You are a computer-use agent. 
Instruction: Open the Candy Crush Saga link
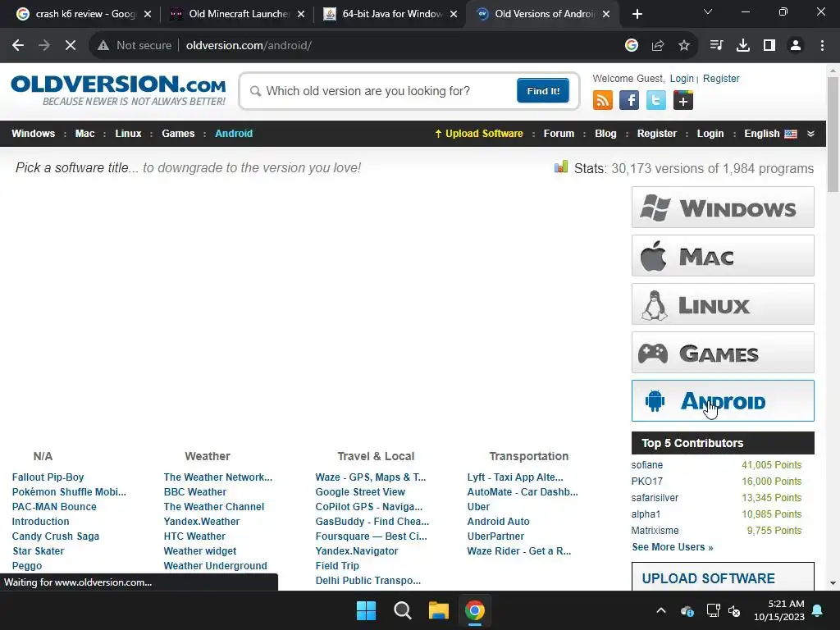(x=56, y=536)
